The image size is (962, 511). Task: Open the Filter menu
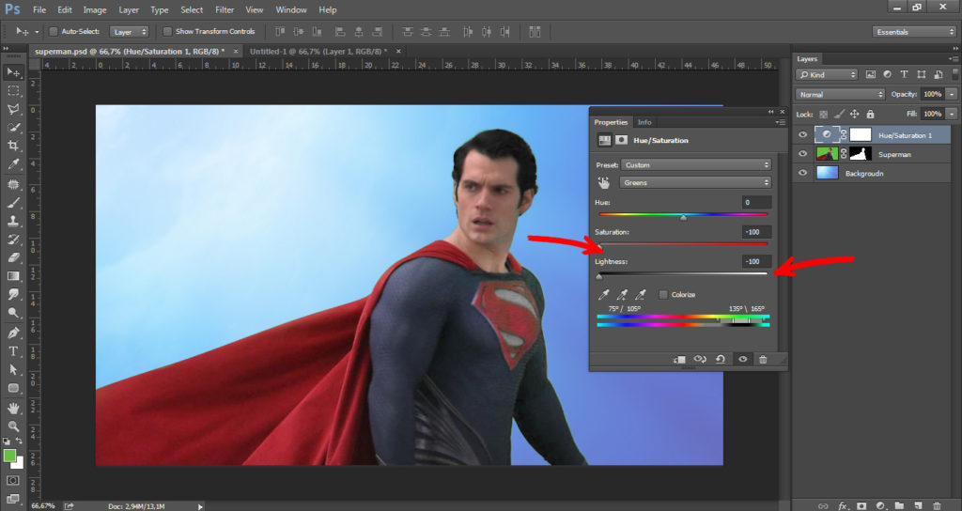coord(225,9)
